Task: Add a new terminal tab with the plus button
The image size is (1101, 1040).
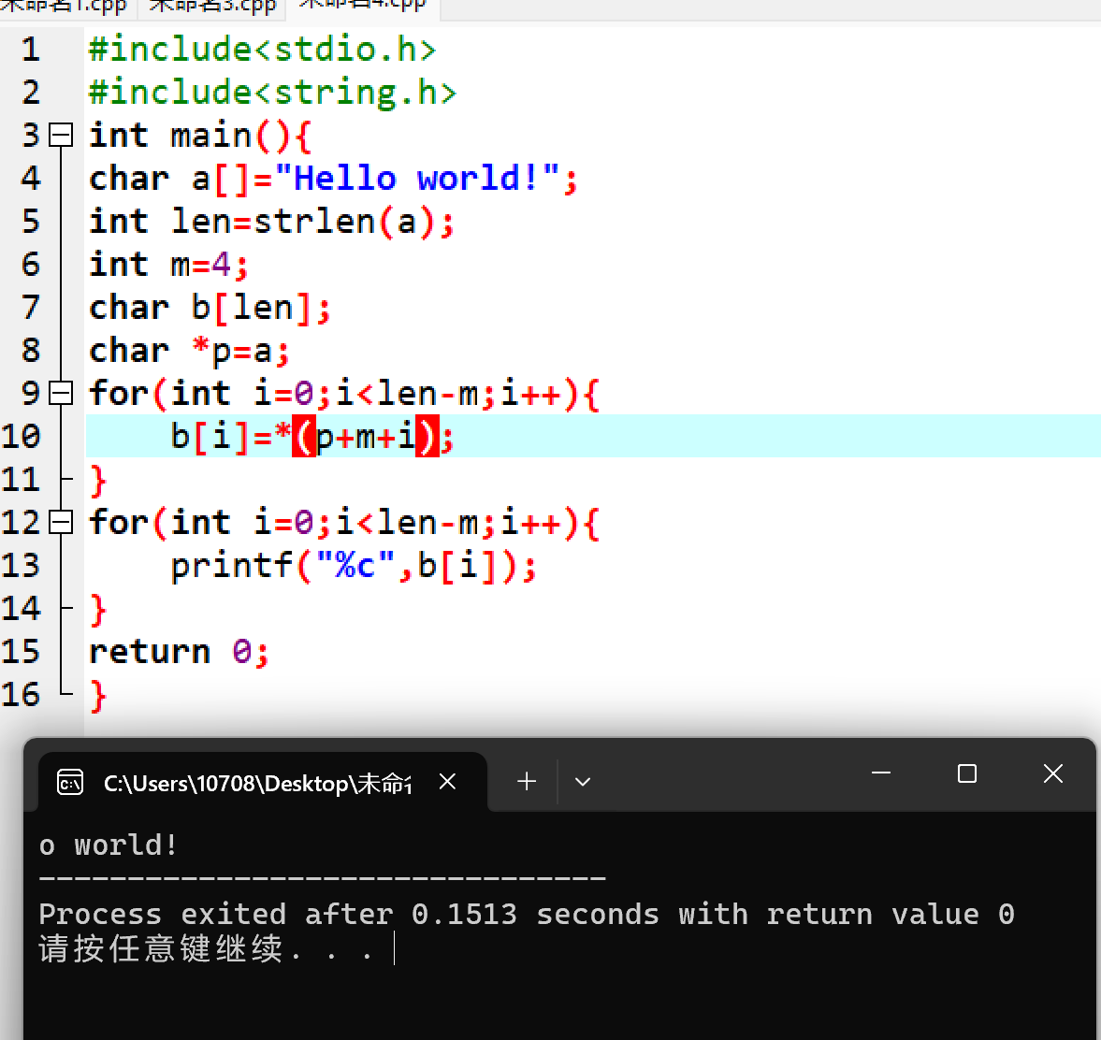Action: 527,781
